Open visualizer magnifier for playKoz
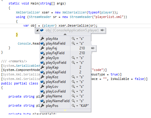This screenshot has width=151, height=118. (x=73, y=77)
